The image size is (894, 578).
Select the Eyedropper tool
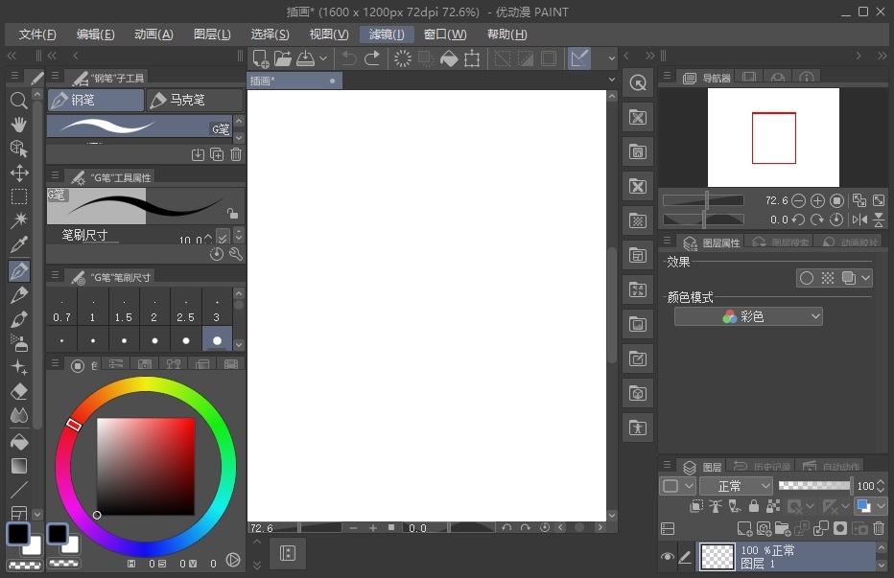coord(19,243)
